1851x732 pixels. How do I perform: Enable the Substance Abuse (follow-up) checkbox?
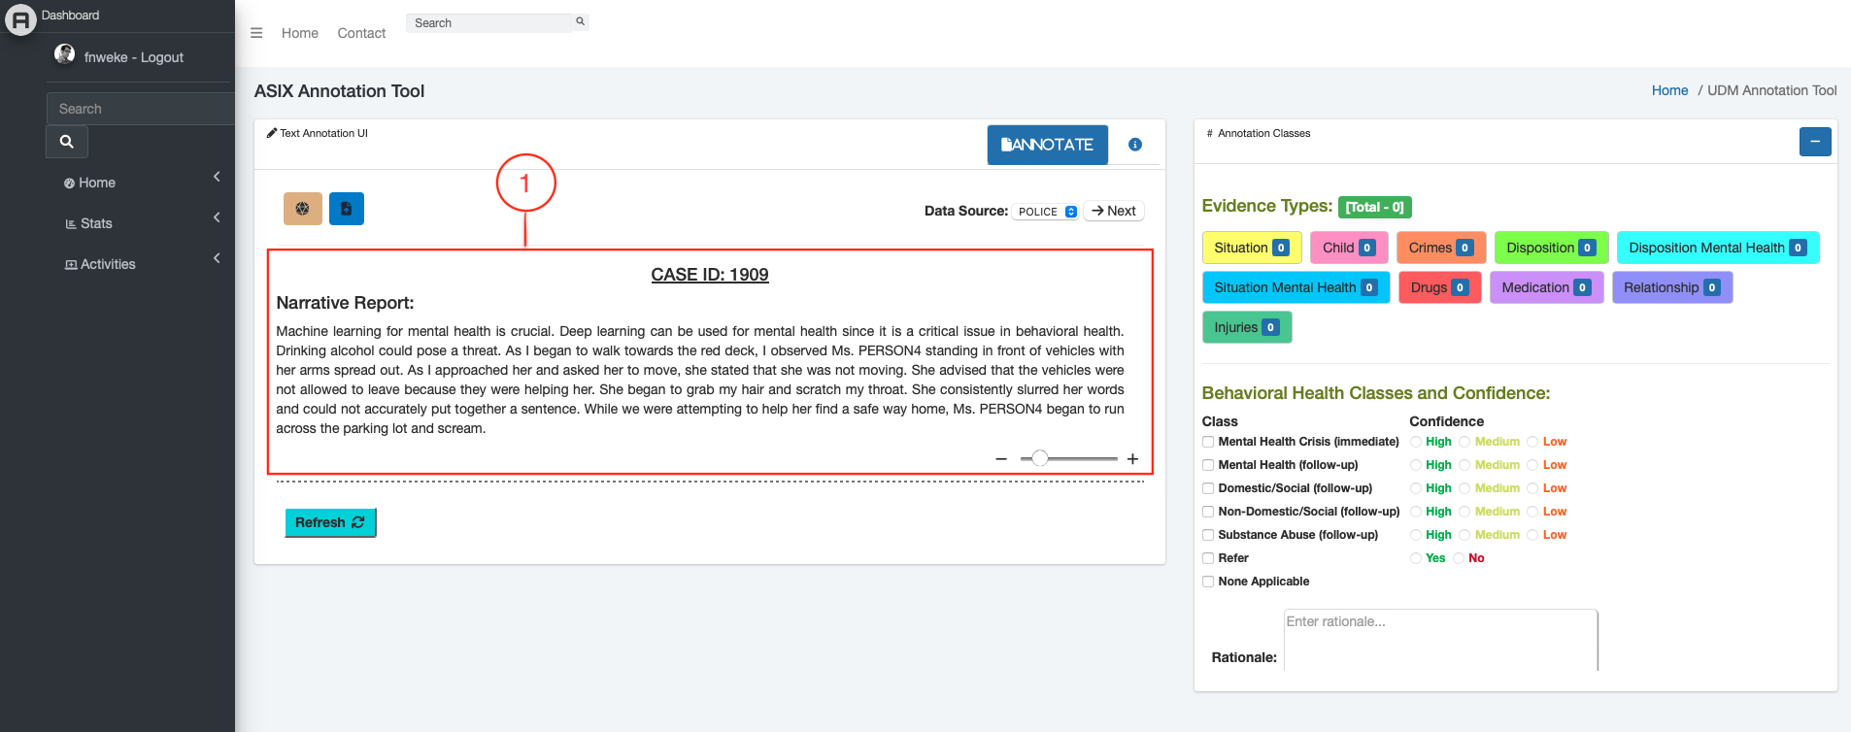1208,535
